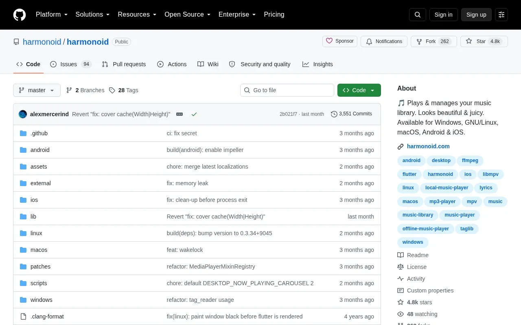The width and height of the screenshot is (521, 325).
Task: Open the Wiki tab
Action: (x=208, y=64)
